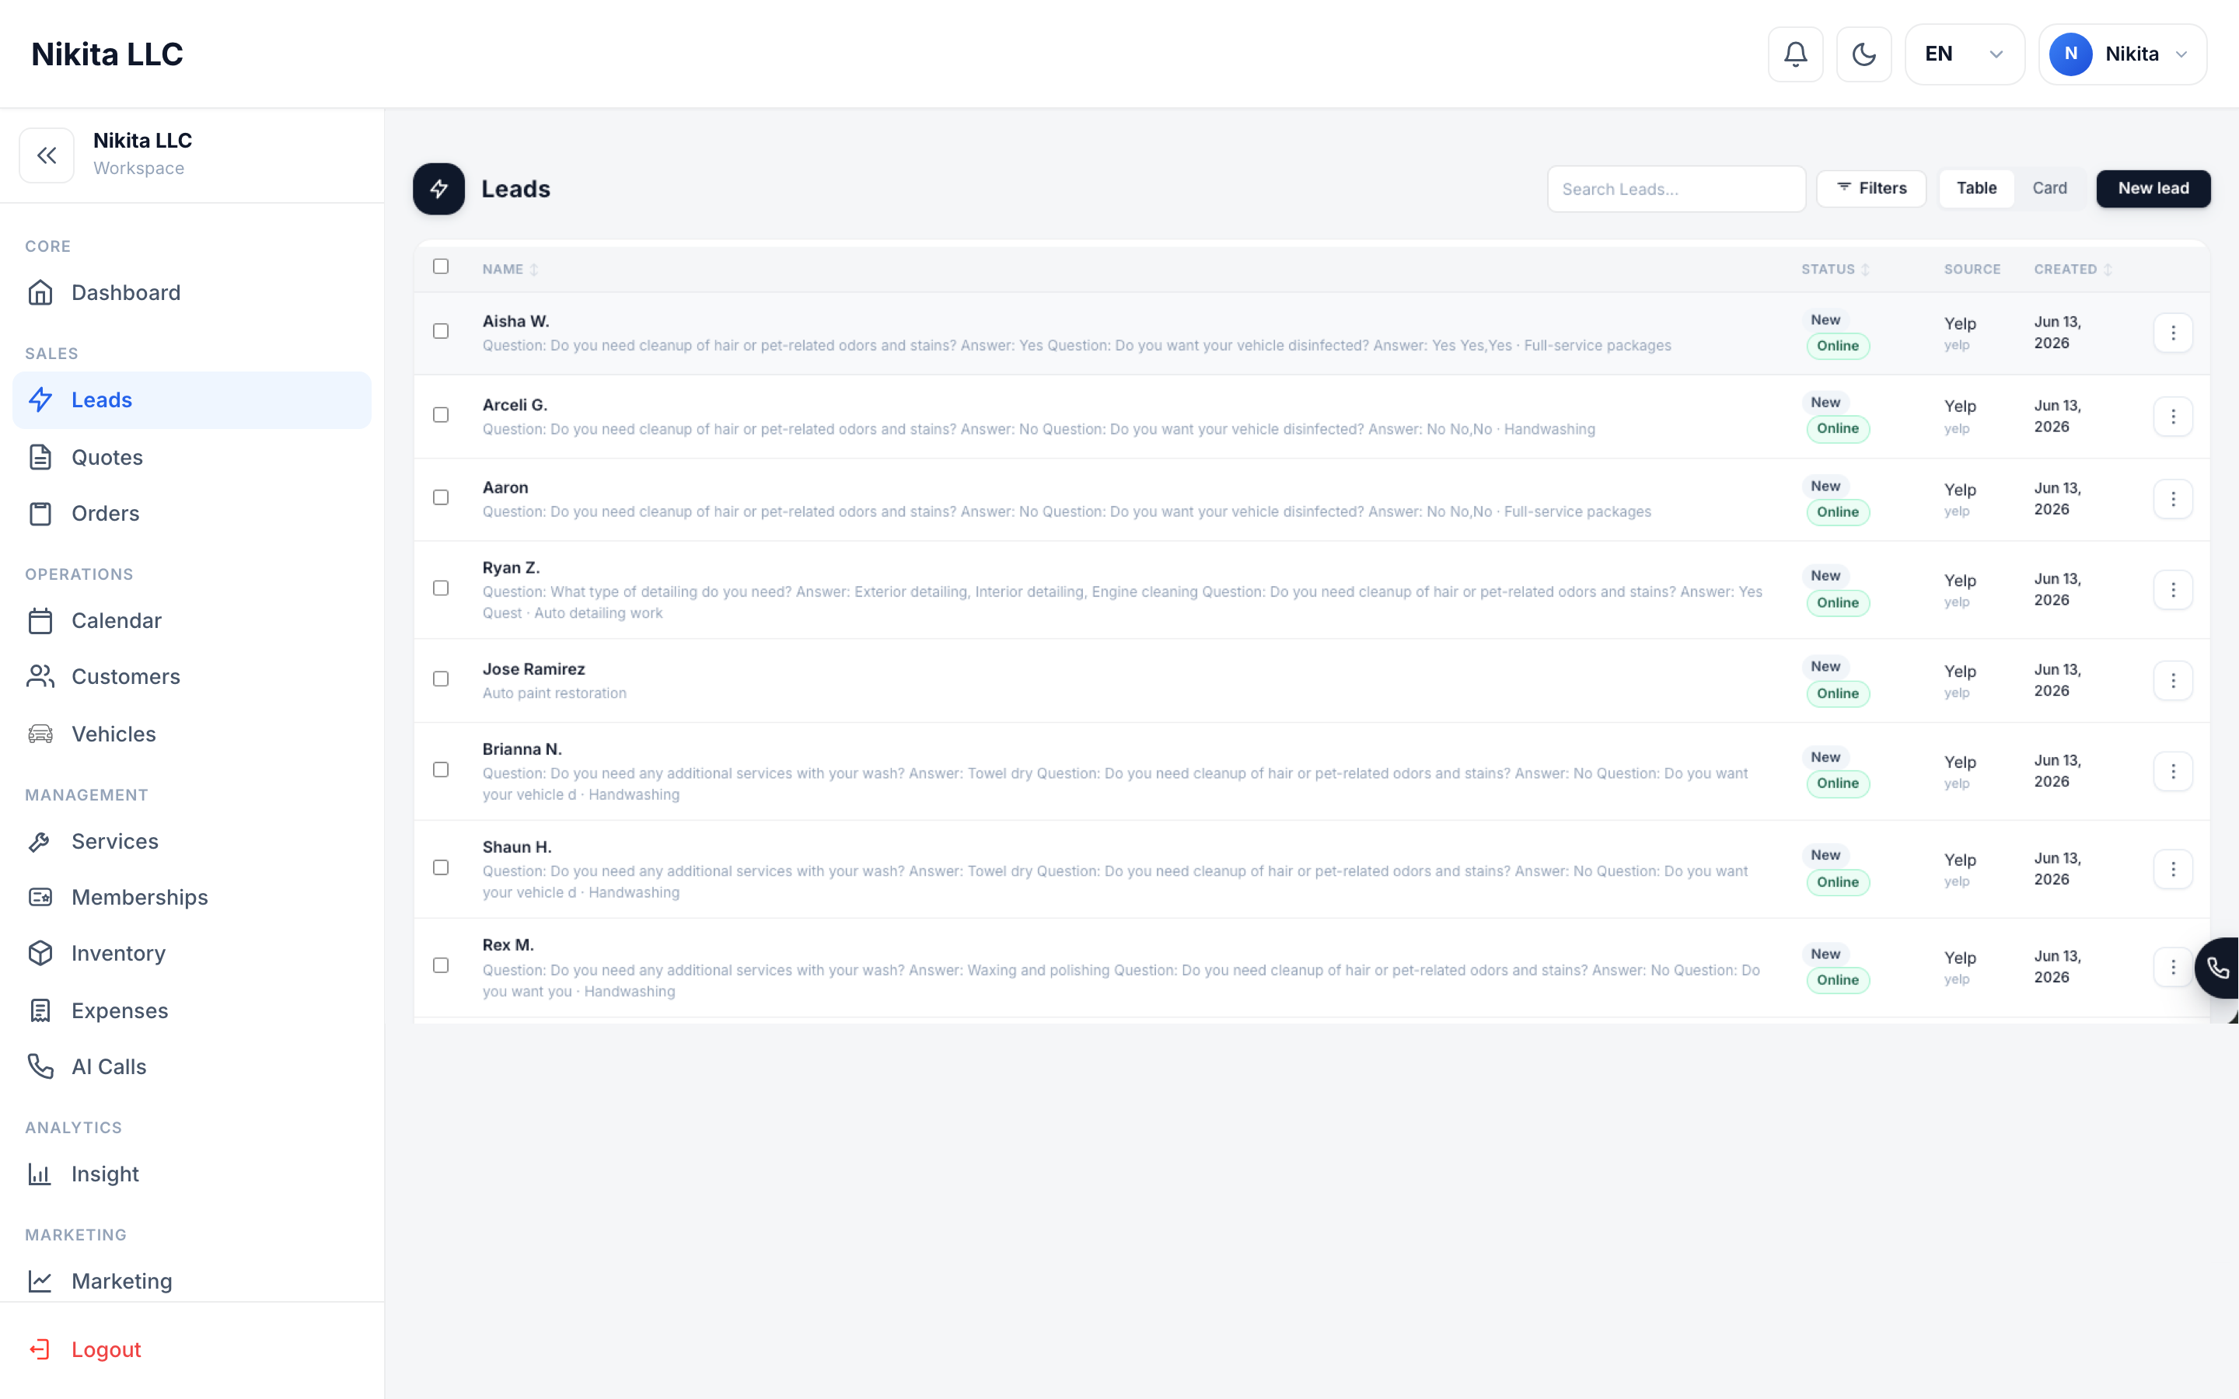The image size is (2239, 1399).
Task: Click the Orders clipboard icon
Action: [40, 514]
